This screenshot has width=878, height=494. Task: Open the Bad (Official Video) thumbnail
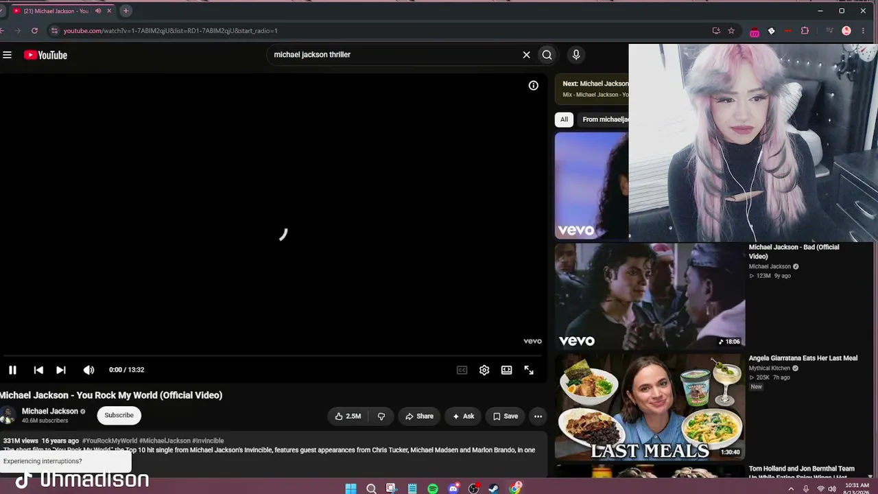coord(650,296)
